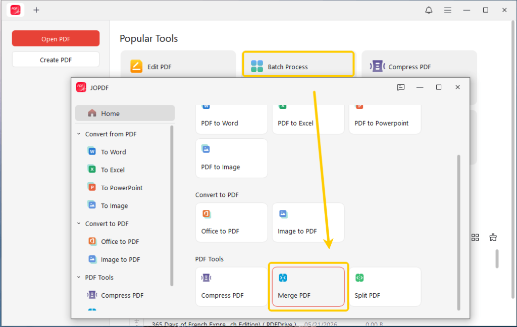Open the PDF to Word card
The width and height of the screenshot is (517, 327).
pos(231,119)
